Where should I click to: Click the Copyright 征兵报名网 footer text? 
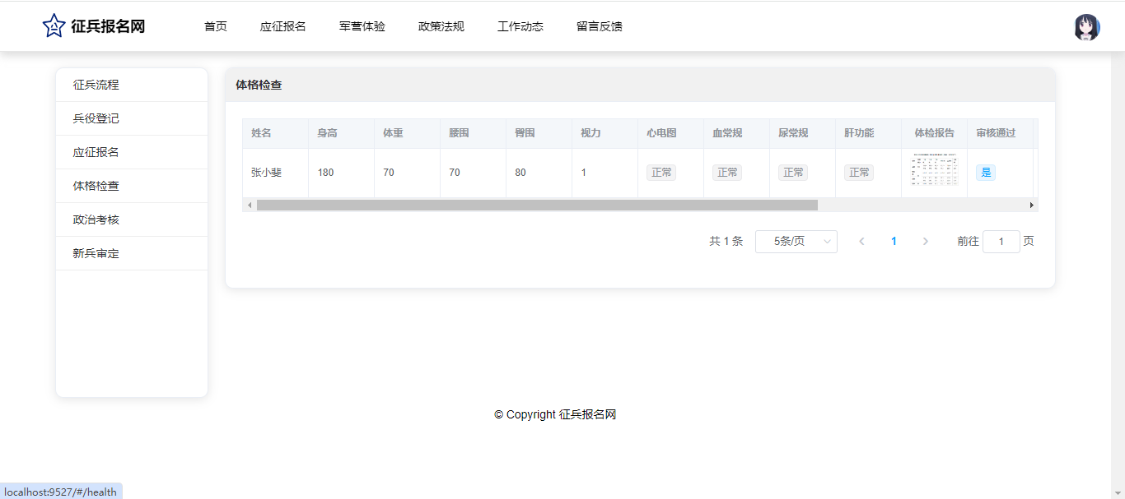click(x=555, y=414)
